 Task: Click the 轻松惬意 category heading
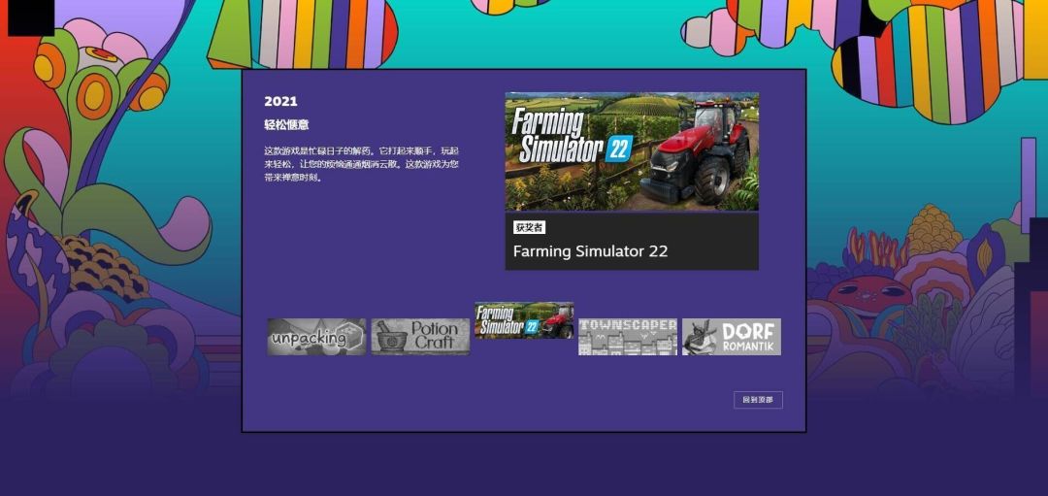286,125
